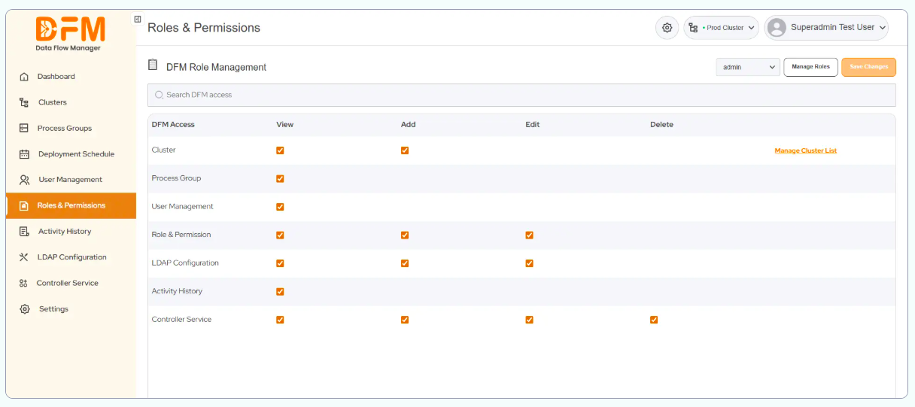The width and height of the screenshot is (915, 407).
Task: Click the LDAP Configuration tools icon
Action: click(x=24, y=257)
